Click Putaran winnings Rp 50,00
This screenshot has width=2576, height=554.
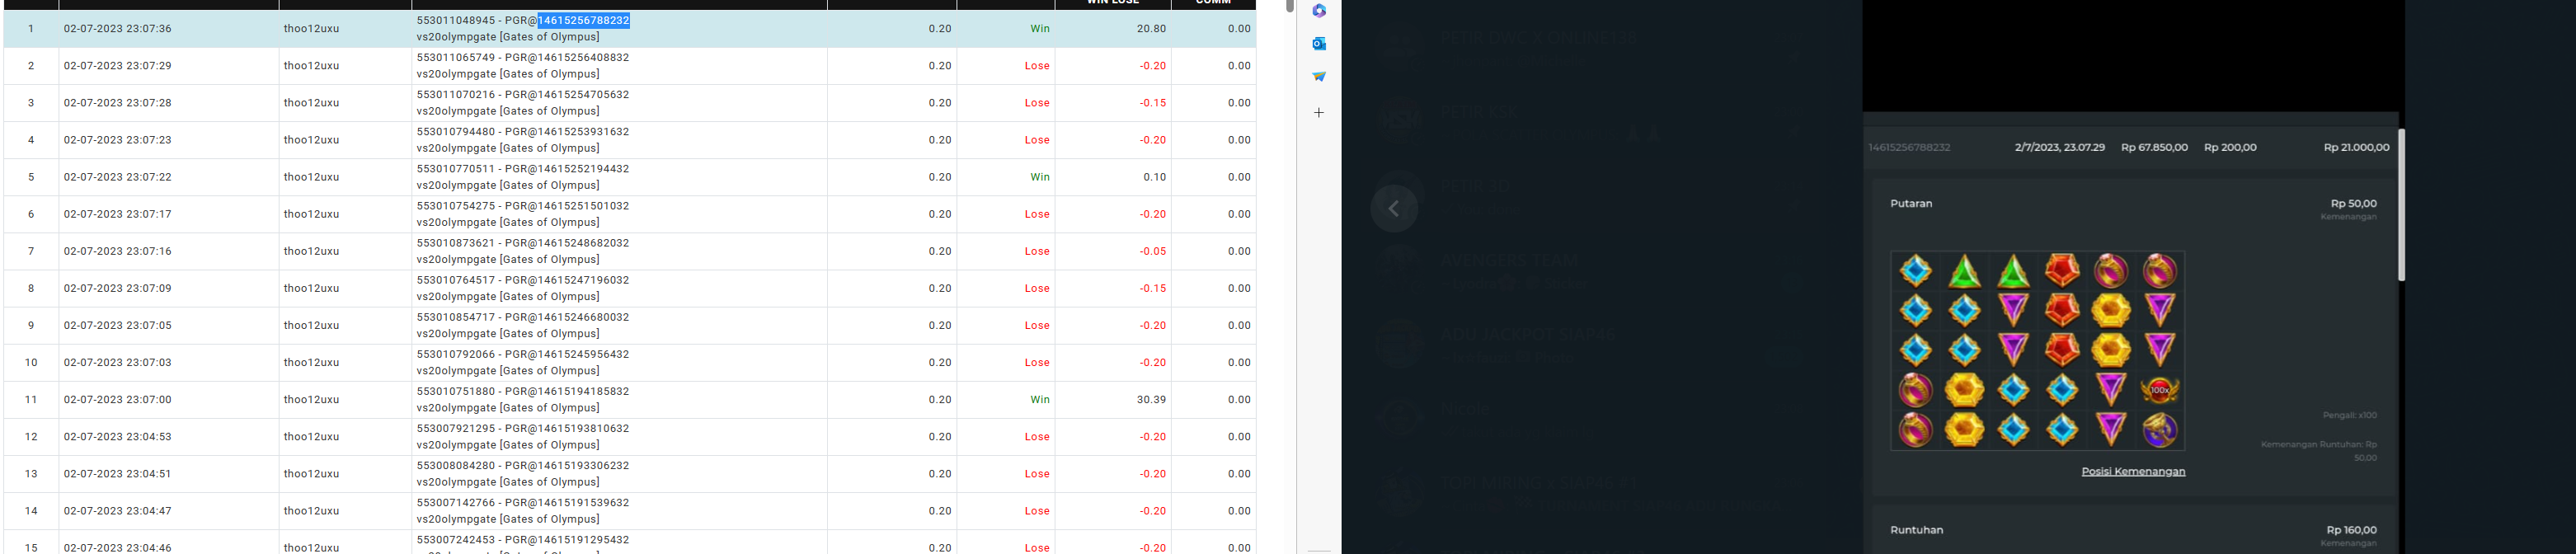2353,204
